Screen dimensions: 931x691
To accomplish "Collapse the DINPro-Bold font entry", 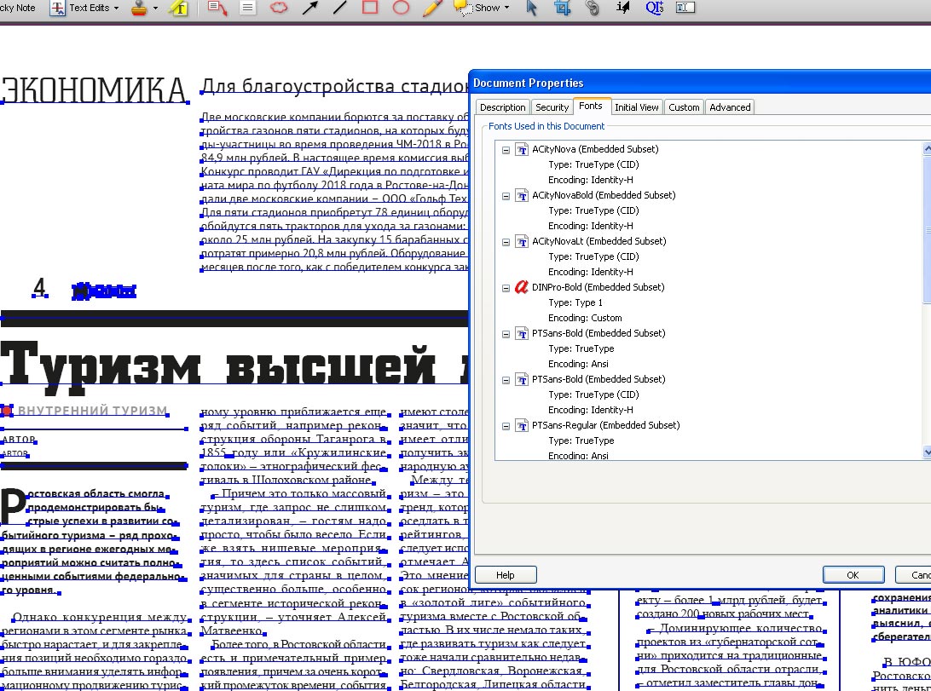I will point(506,288).
